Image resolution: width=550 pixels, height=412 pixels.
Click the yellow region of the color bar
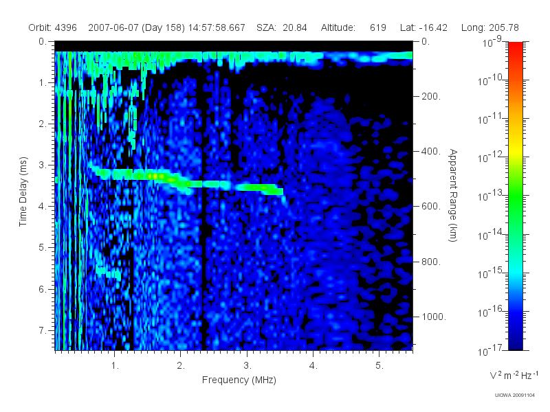click(515, 151)
